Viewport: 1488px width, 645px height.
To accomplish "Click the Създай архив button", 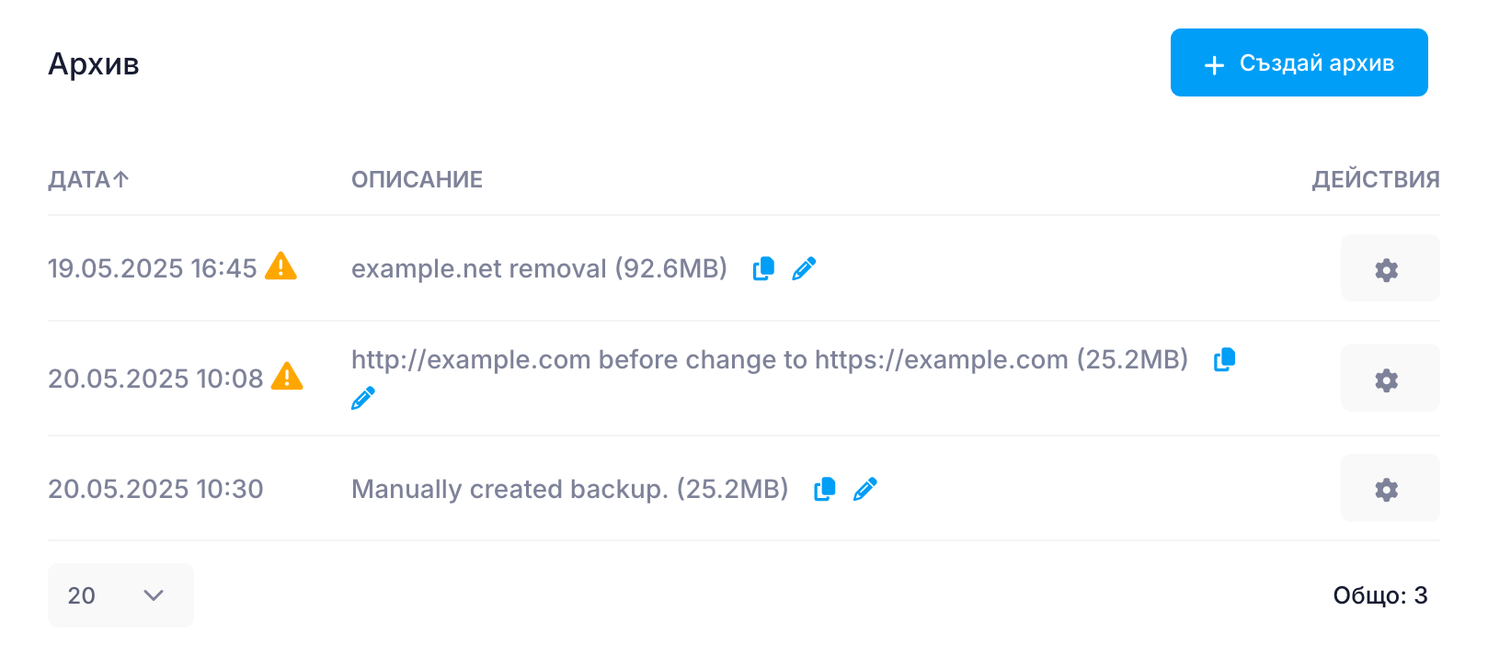I will coord(1299,62).
